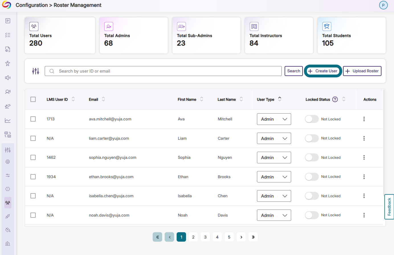The height and width of the screenshot is (255, 394).
Task: Open the data transfer sidebar icon
Action: tap(8, 135)
